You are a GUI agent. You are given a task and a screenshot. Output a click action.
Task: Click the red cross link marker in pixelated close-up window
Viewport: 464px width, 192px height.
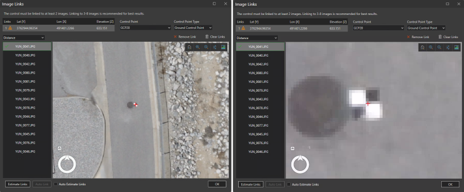pyautogui.click(x=368, y=103)
